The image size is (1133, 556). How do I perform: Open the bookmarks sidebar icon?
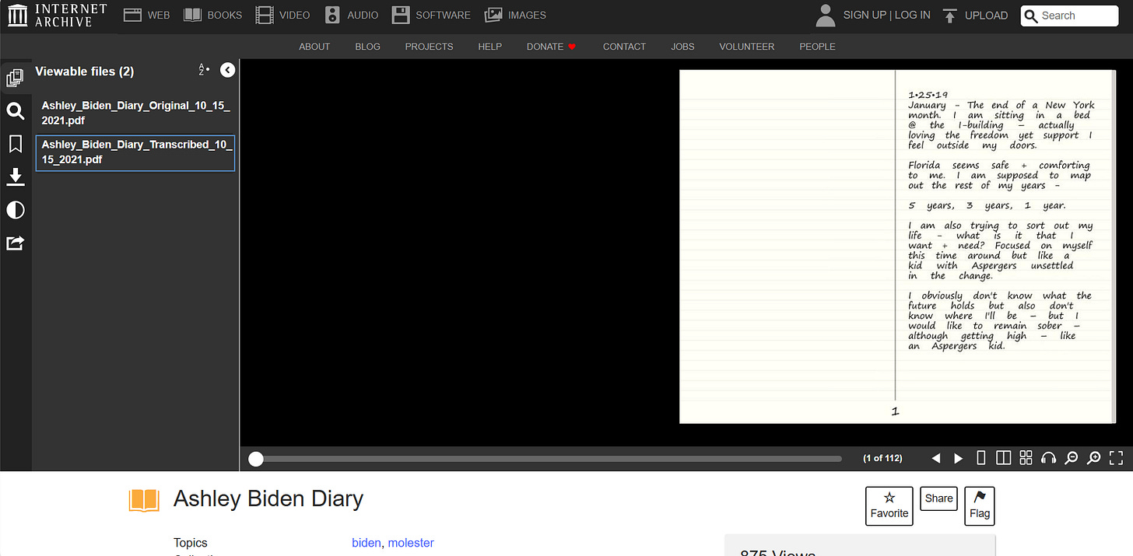pyautogui.click(x=15, y=144)
